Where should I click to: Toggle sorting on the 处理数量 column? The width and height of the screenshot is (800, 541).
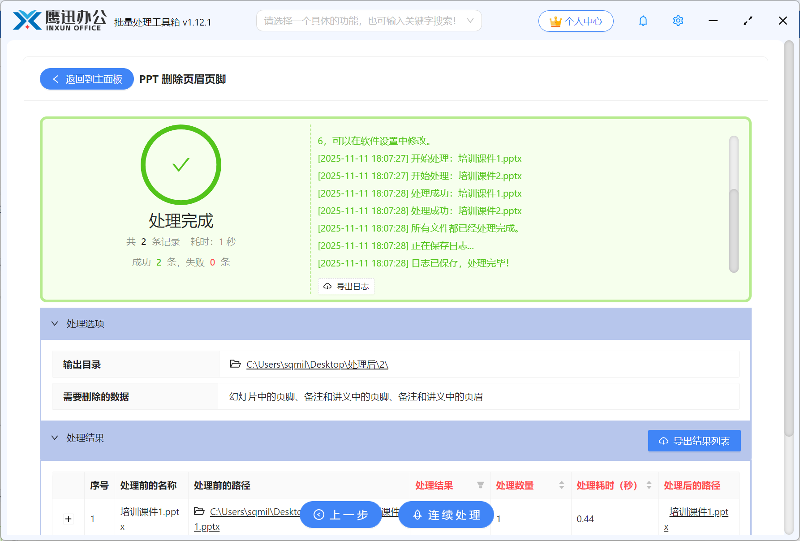pyautogui.click(x=561, y=485)
